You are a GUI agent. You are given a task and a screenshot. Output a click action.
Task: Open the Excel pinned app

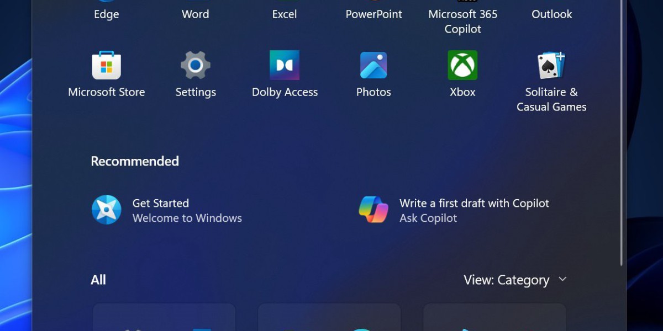(x=285, y=11)
